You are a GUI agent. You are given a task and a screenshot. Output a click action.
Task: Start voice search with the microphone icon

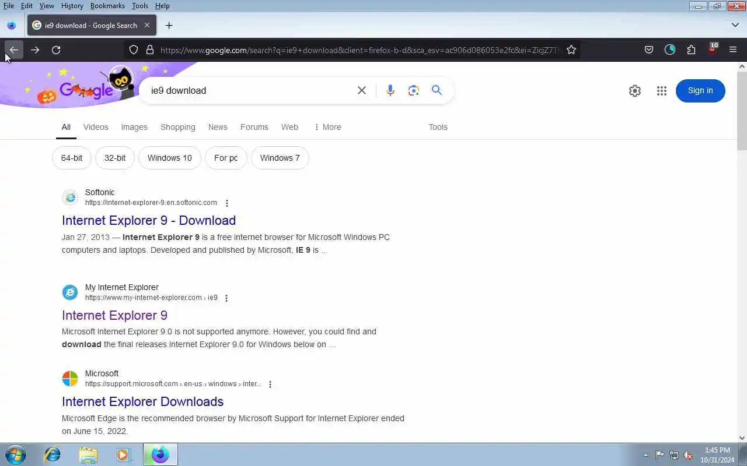(x=390, y=90)
